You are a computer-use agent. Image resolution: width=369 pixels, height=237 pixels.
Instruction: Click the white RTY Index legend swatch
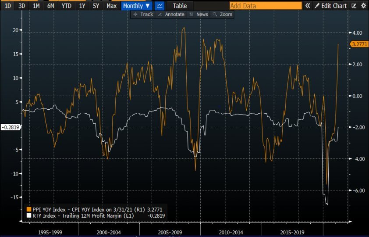point(29,215)
